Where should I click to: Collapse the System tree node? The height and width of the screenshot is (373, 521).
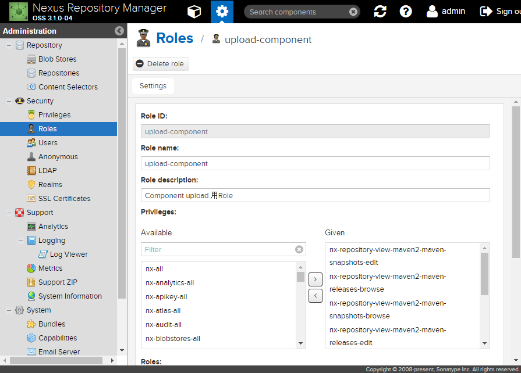(x=9, y=310)
